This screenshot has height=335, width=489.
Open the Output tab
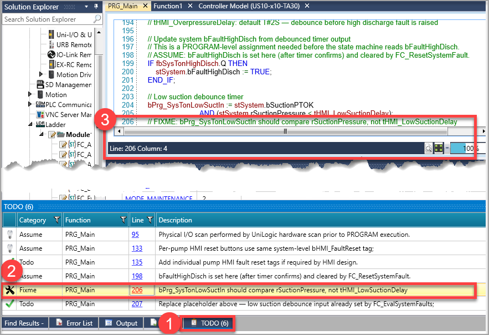[x=121, y=323]
